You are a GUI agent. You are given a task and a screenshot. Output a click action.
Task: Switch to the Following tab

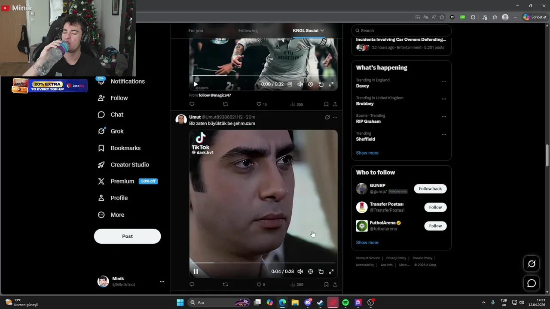tap(248, 30)
